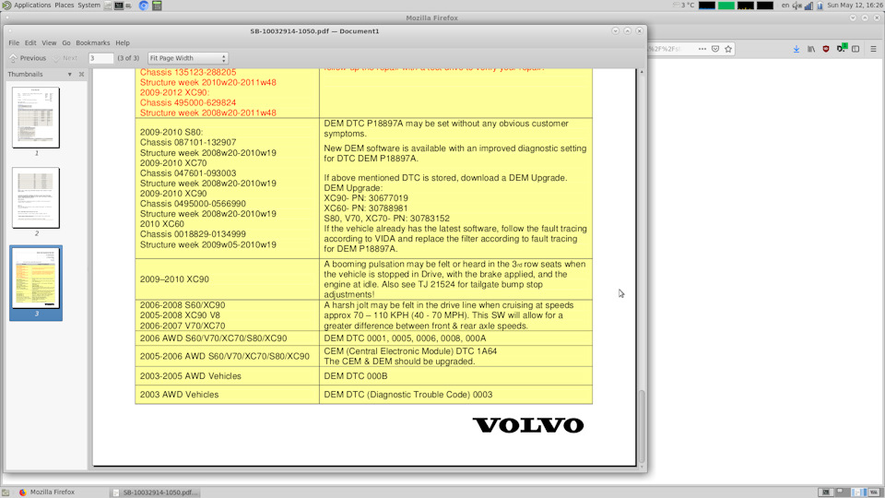Open the Edit menu
885x498 pixels.
point(30,43)
